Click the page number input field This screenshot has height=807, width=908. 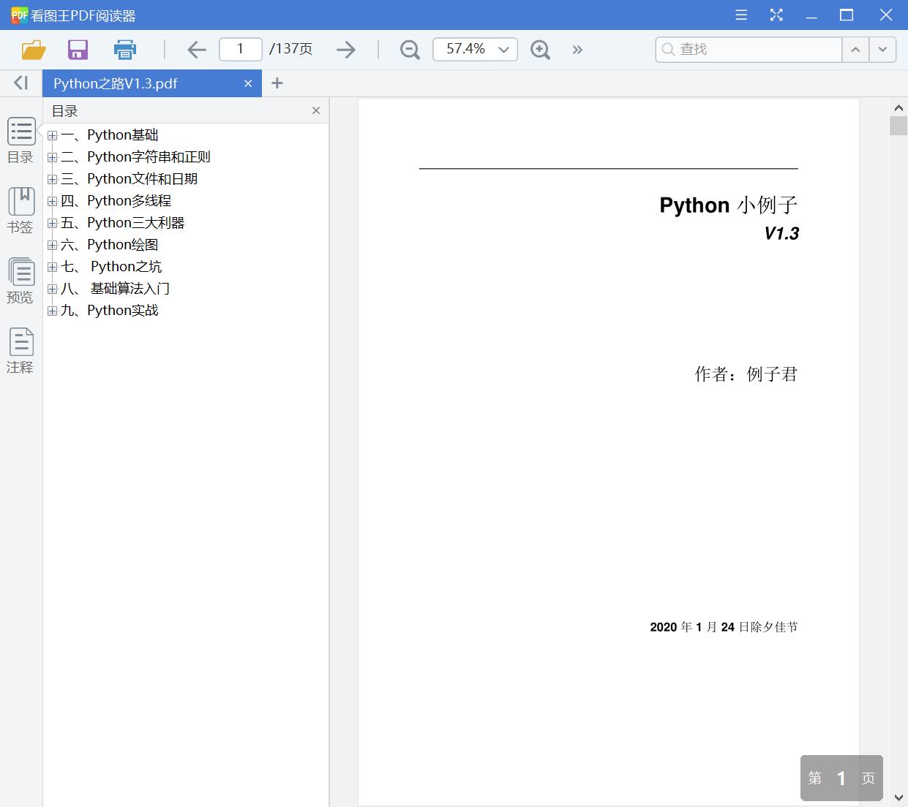pyautogui.click(x=240, y=49)
